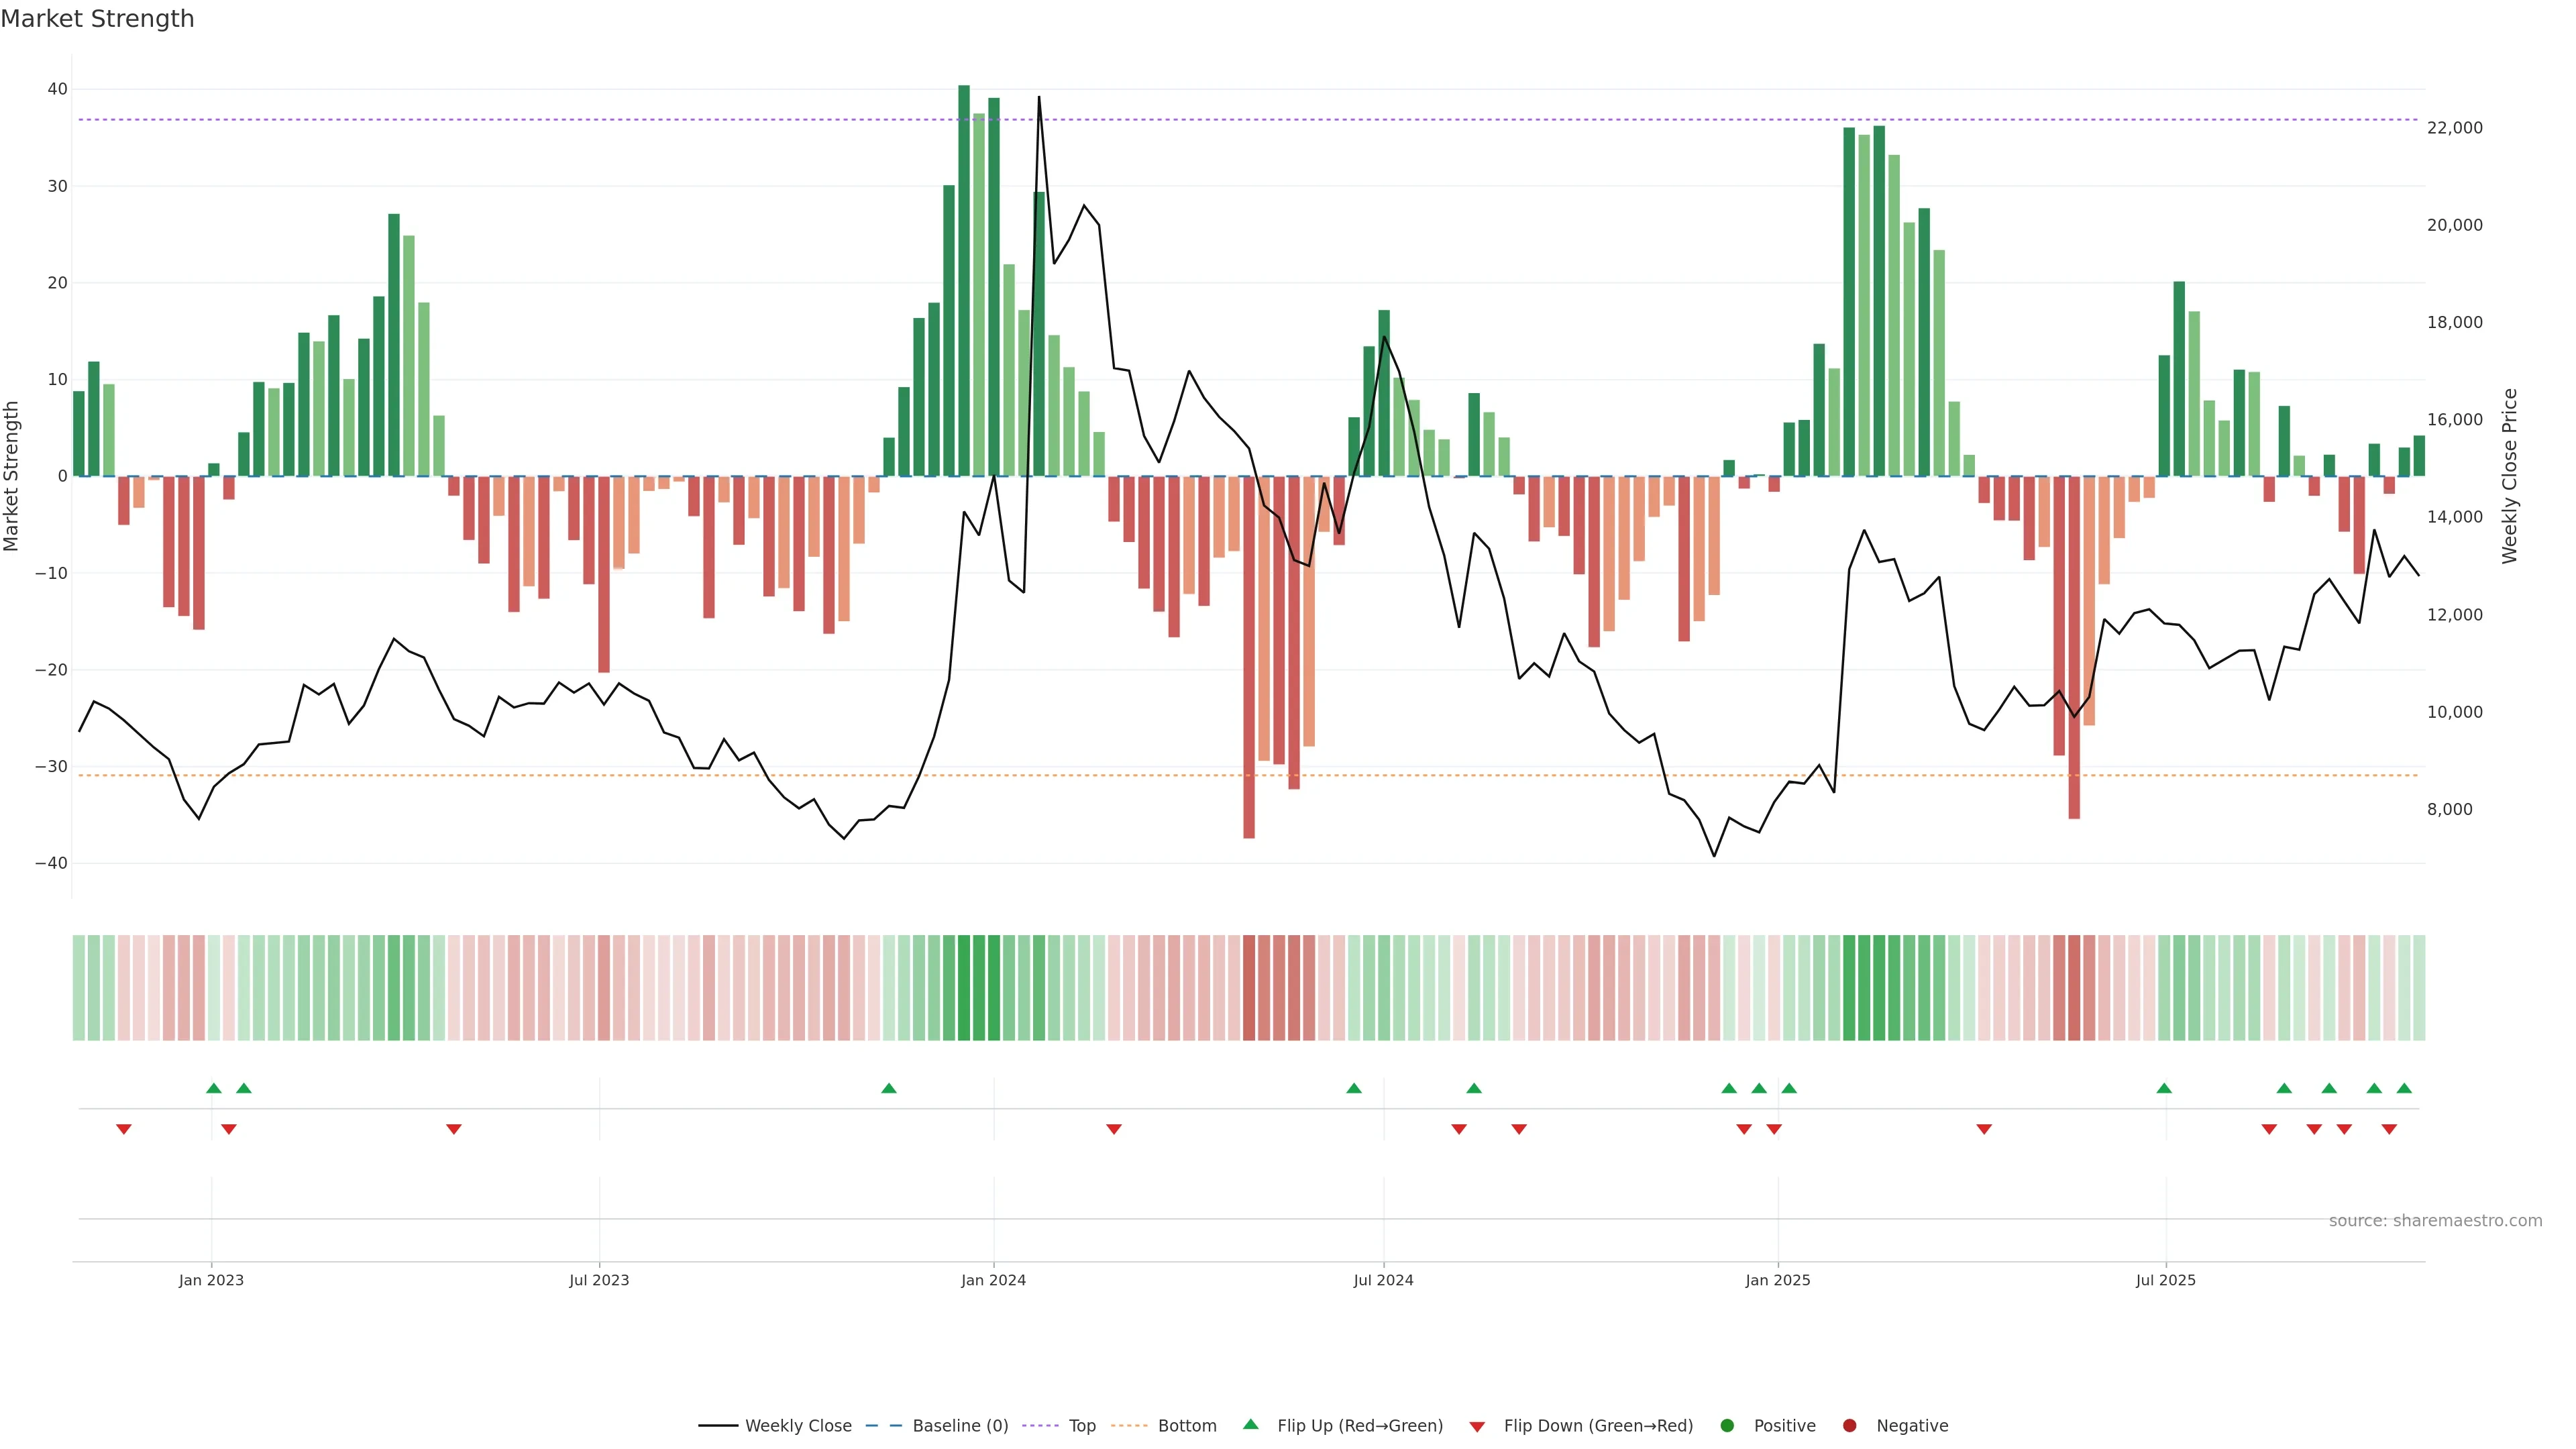Click the green Positive legend dot

(1727, 1425)
